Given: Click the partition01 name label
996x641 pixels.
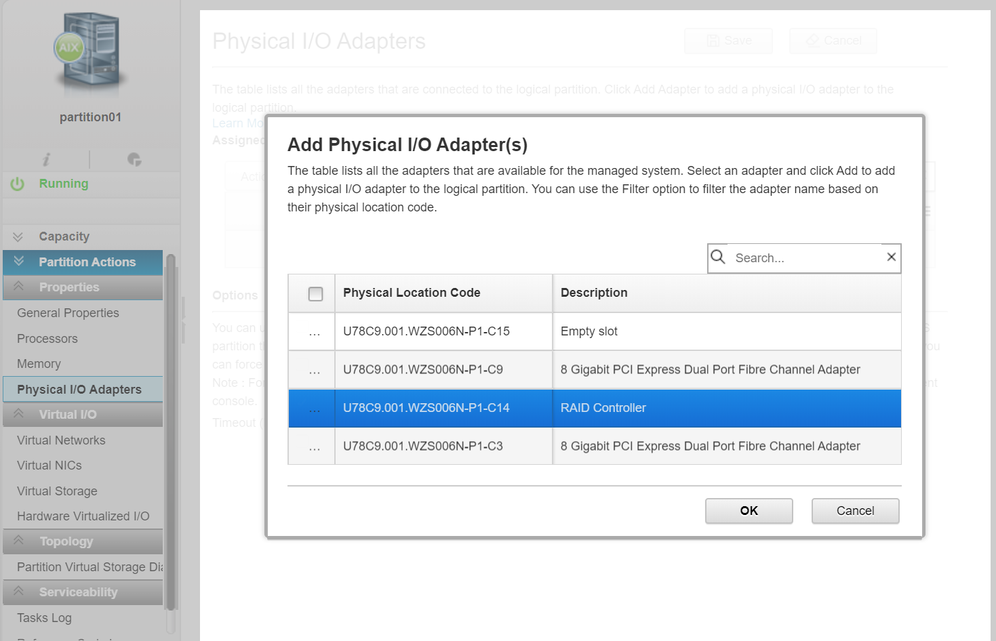Looking at the screenshot, I should point(90,117).
